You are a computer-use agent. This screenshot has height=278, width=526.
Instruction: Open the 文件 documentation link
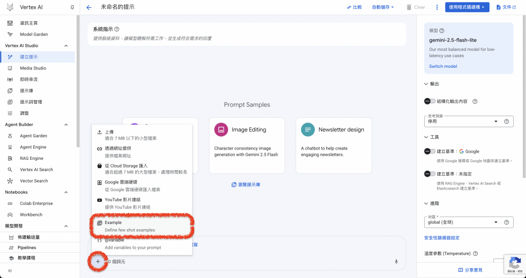[x=506, y=7]
